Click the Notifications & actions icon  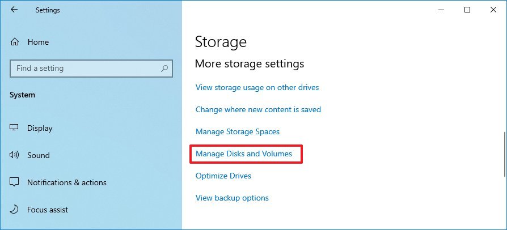tap(15, 182)
